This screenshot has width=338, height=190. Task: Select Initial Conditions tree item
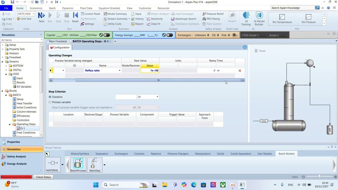(x=26, y=107)
